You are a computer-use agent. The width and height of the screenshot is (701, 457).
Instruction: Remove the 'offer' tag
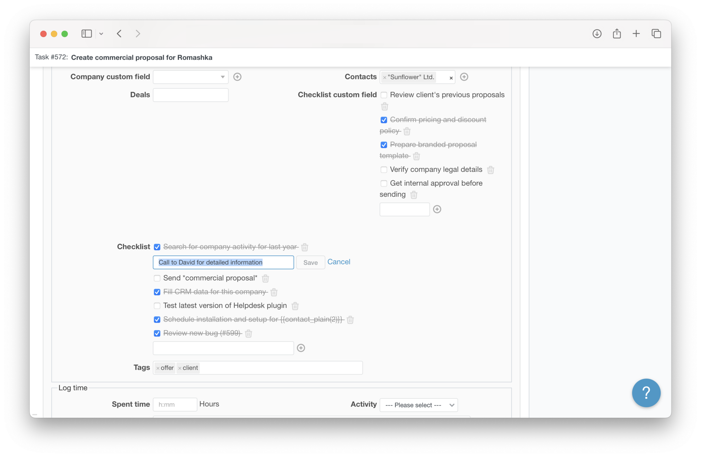(158, 368)
